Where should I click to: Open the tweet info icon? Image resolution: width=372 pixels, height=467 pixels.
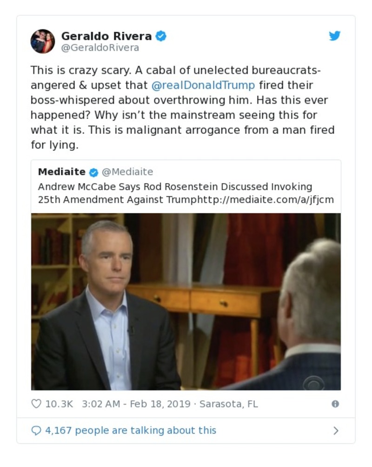pos(335,404)
